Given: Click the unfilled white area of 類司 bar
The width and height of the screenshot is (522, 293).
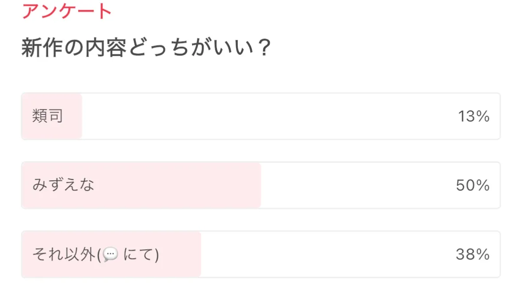Looking at the screenshot, I should coord(266,116).
